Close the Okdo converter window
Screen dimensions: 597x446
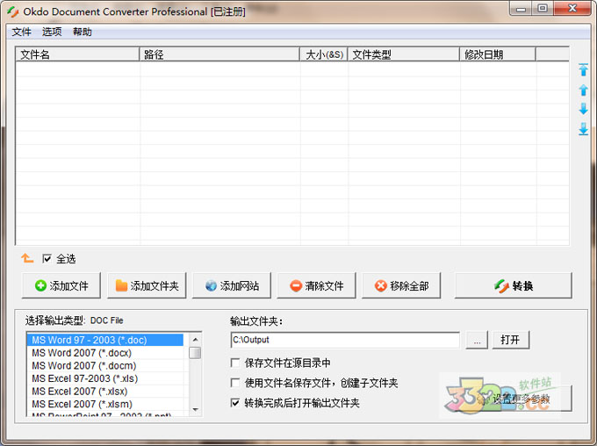pyautogui.click(x=572, y=9)
